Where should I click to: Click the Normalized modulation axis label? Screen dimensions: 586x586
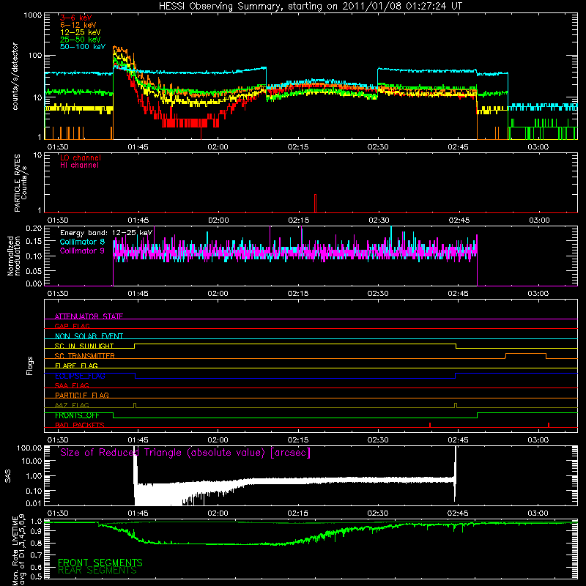pyautogui.click(x=13, y=256)
